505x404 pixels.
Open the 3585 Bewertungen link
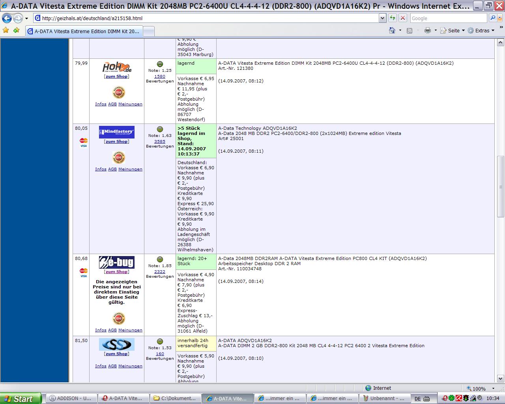160,142
